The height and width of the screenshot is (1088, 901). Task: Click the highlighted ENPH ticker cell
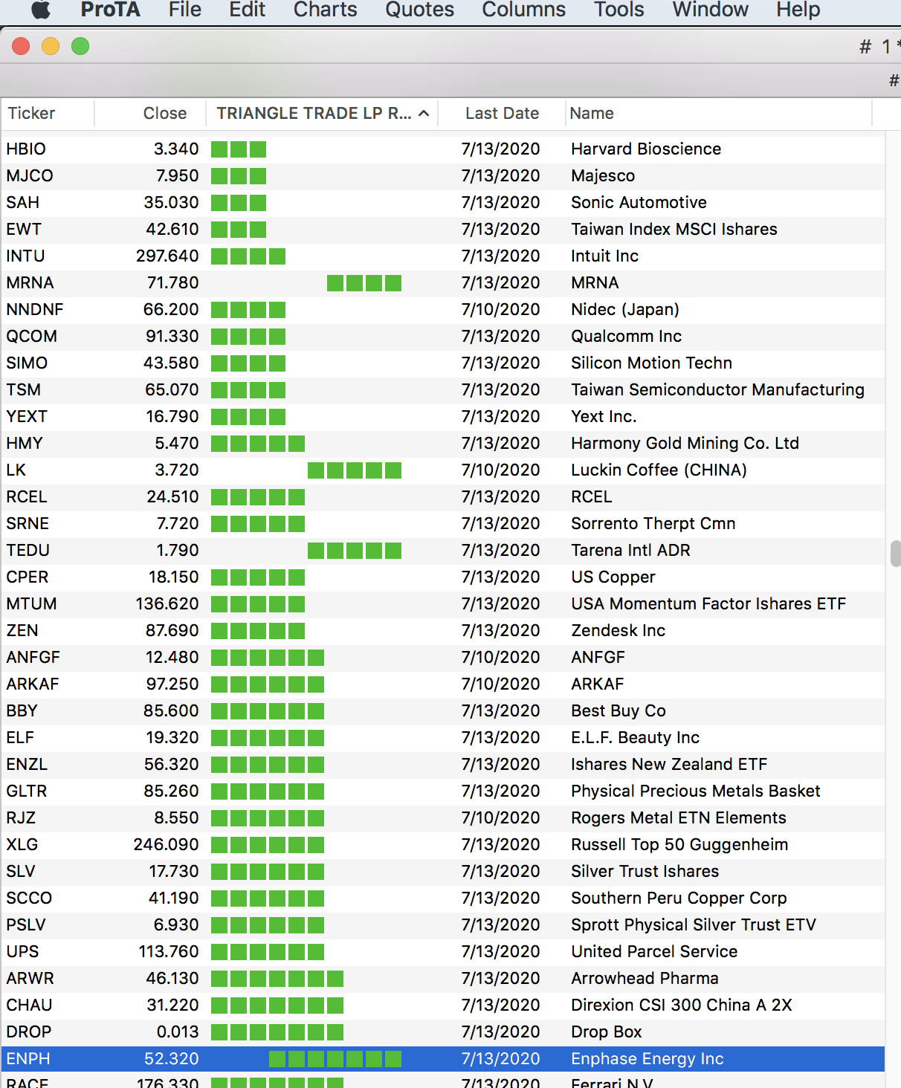click(28, 1058)
